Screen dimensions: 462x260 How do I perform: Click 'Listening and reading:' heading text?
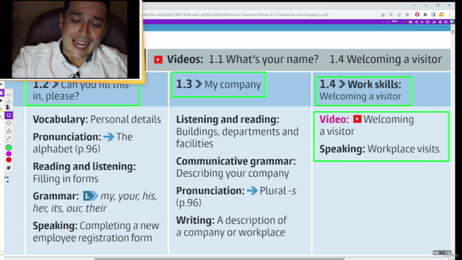[227, 119]
